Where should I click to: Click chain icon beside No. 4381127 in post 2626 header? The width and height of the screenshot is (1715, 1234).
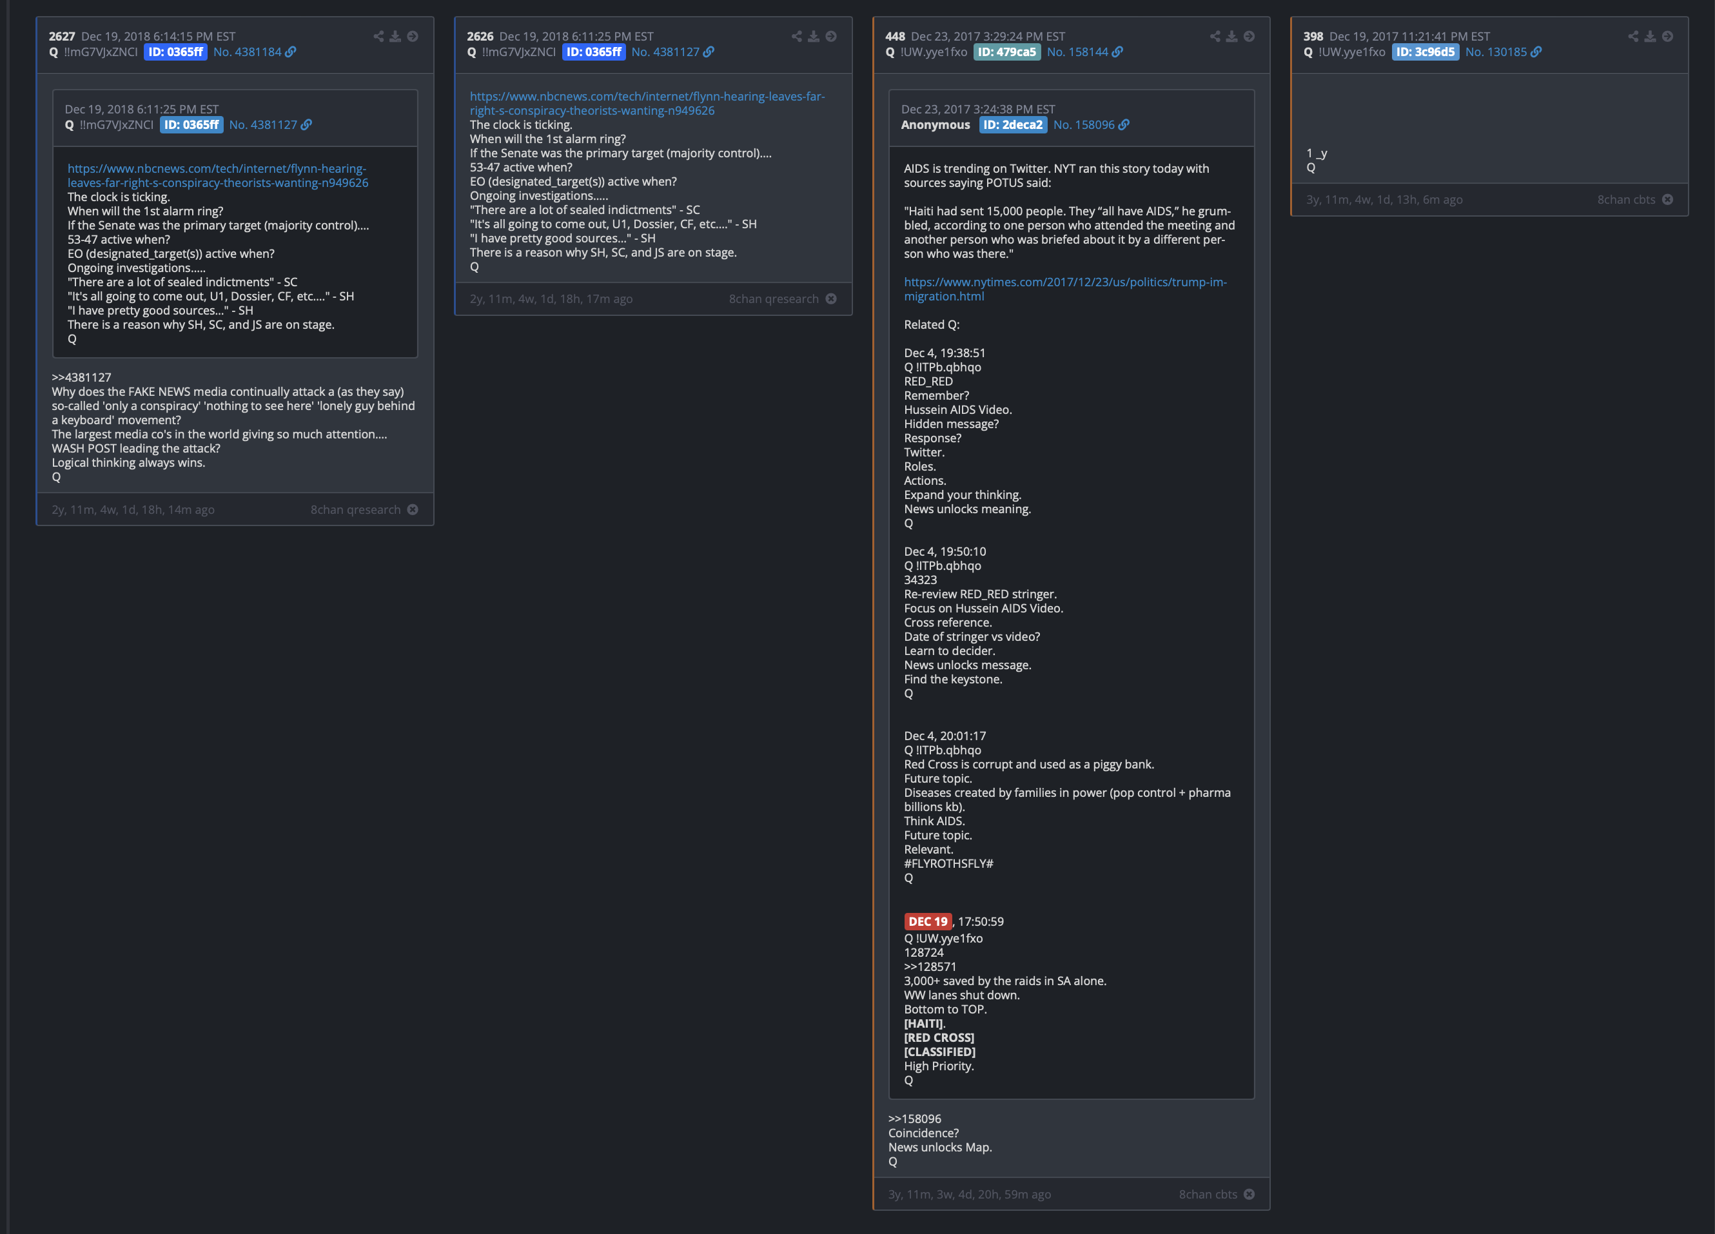[x=709, y=52]
